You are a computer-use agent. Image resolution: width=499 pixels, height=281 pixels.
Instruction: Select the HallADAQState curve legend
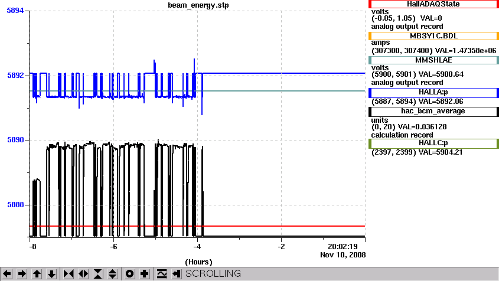(x=433, y=4)
